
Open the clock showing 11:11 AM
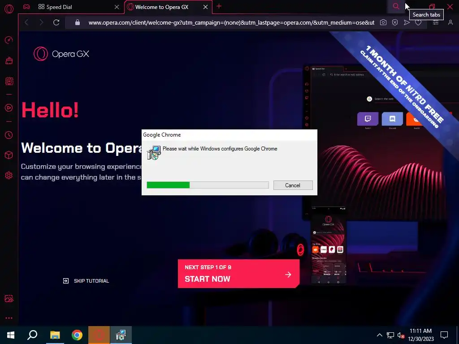(420, 335)
